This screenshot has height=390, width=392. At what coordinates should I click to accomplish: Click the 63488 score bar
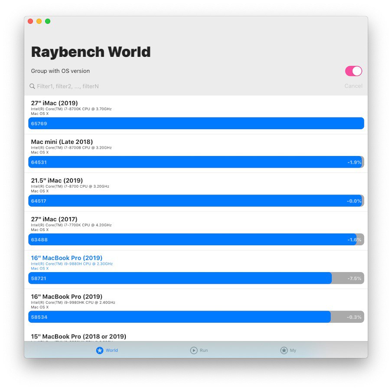click(196, 240)
